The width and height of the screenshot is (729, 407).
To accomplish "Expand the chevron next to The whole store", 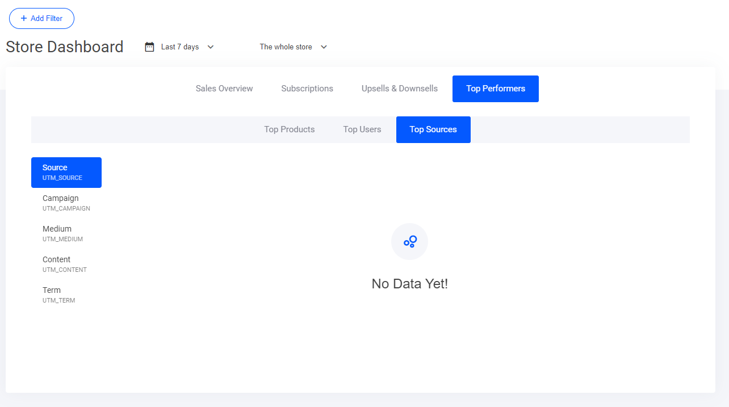I will point(324,47).
